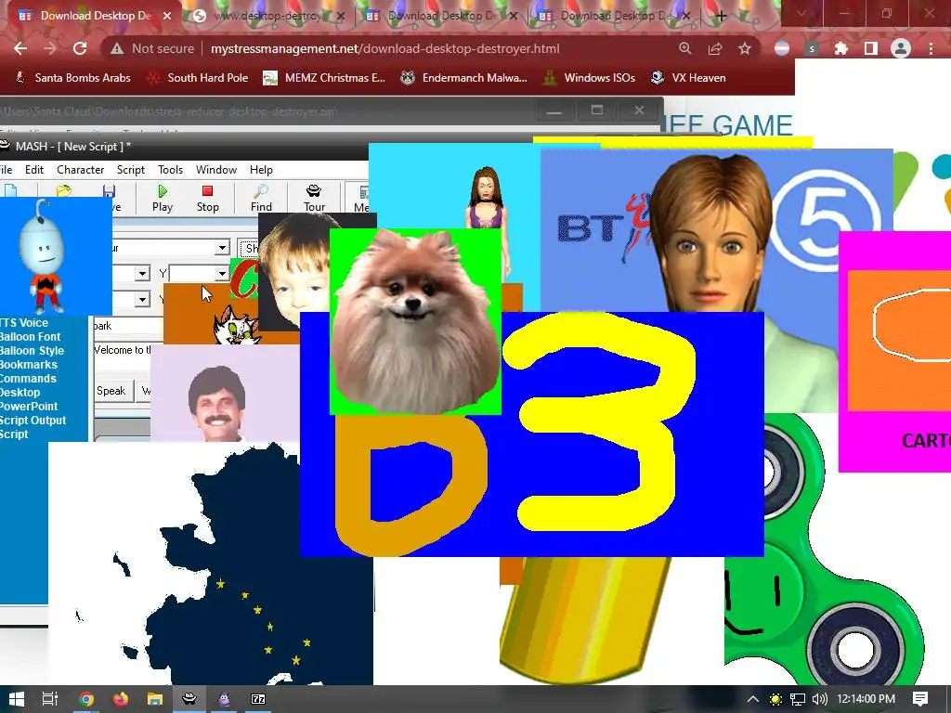Viewport: 951px width, 713px height.
Task: Open the Tools menu in MASH
Action: coord(171,170)
